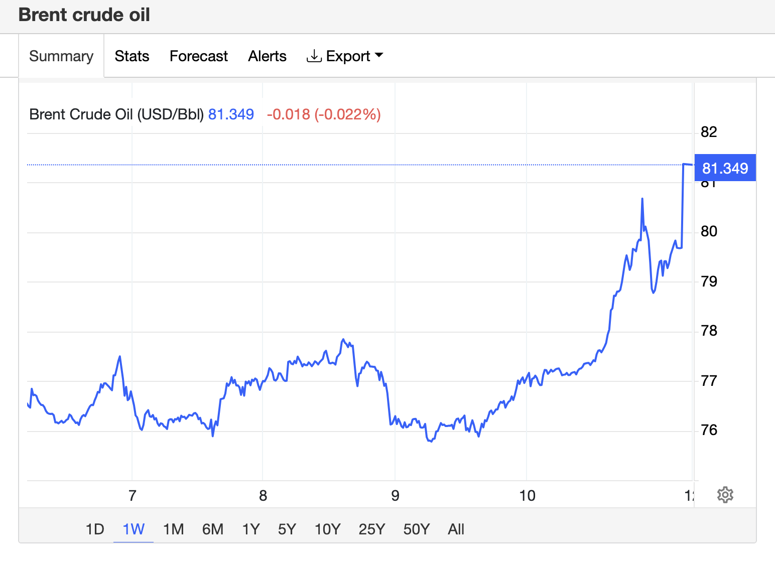The image size is (775, 565).
Task: Select the 10Y time range
Action: pyautogui.click(x=327, y=529)
